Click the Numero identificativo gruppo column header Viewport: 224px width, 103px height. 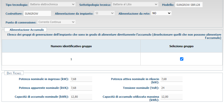point(71,46)
